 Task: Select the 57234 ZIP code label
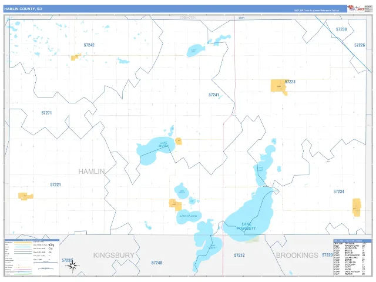(x=338, y=192)
